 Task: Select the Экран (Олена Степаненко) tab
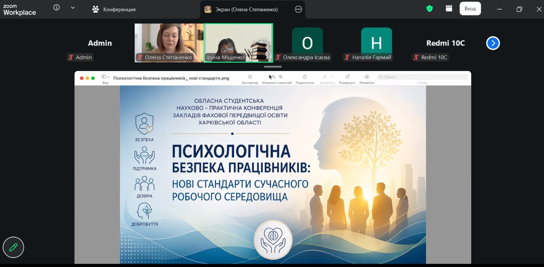246,10
